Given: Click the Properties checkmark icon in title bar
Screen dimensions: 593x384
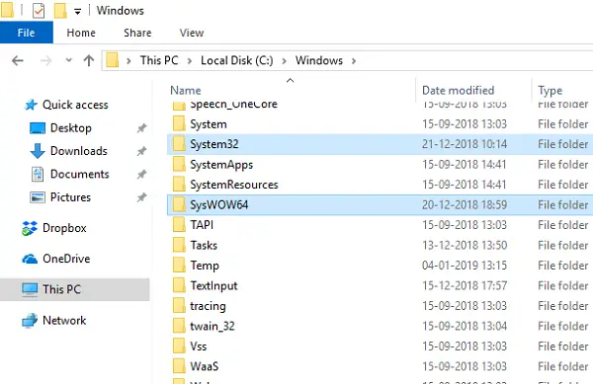Looking at the screenshot, I should tap(39, 11).
